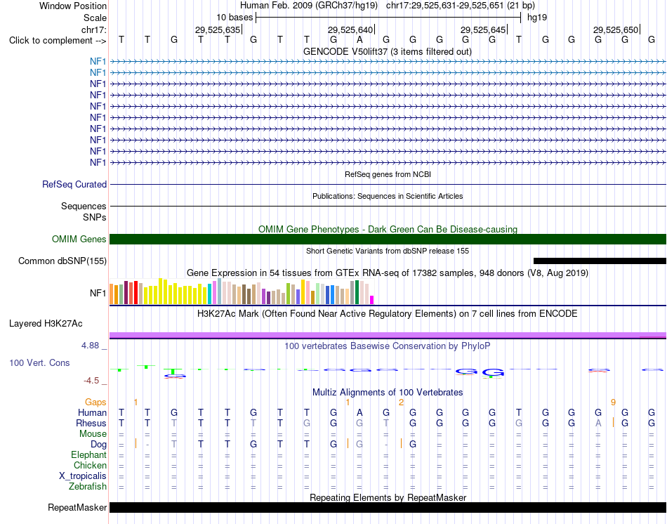Open 'Short Genetic Variants from dbSNP release 155'

point(388,251)
